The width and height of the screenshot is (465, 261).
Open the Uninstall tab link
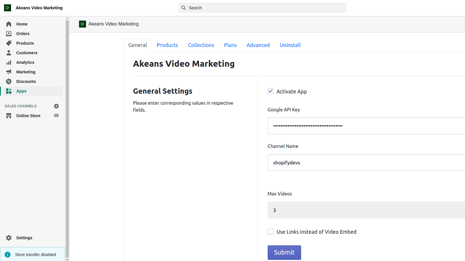tap(290, 45)
